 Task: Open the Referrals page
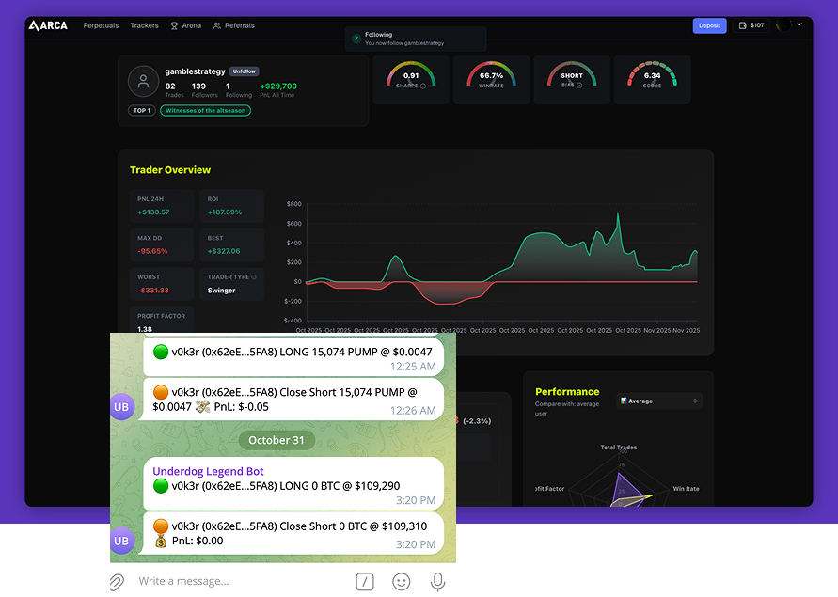point(234,25)
